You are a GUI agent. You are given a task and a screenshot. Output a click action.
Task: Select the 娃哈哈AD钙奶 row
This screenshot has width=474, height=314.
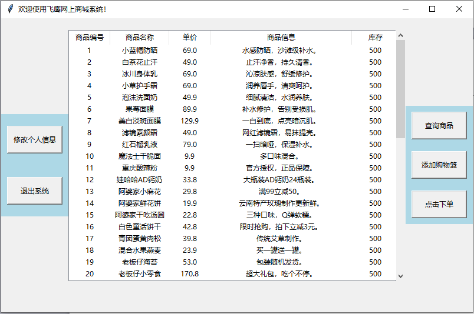[x=232, y=180]
